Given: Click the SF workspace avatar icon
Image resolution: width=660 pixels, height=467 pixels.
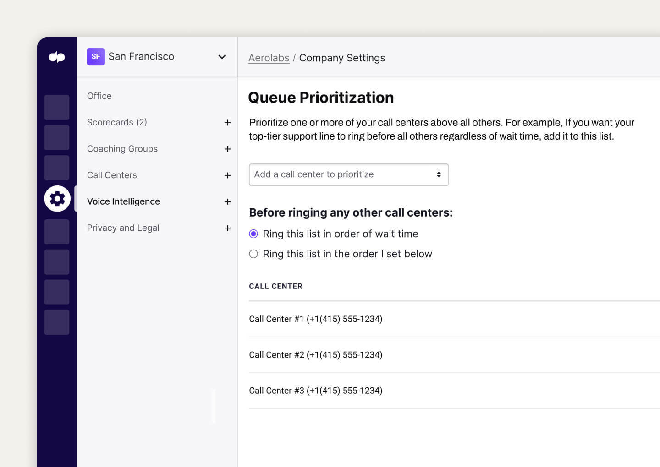Looking at the screenshot, I should 95,56.
